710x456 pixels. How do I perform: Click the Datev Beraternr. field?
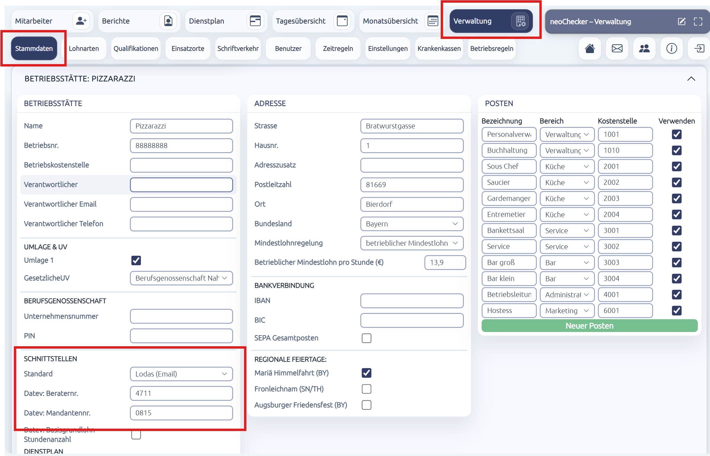(x=181, y=393)
